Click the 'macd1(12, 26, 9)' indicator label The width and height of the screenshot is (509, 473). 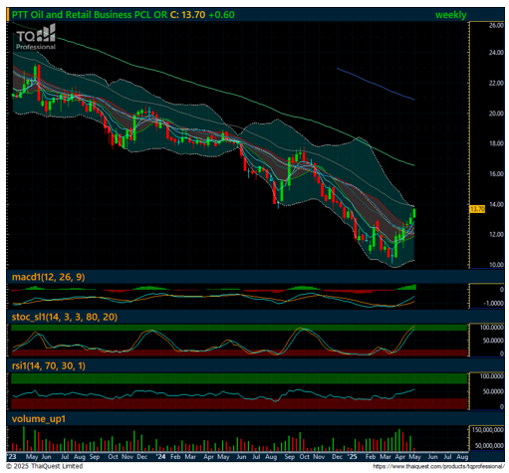49,277
